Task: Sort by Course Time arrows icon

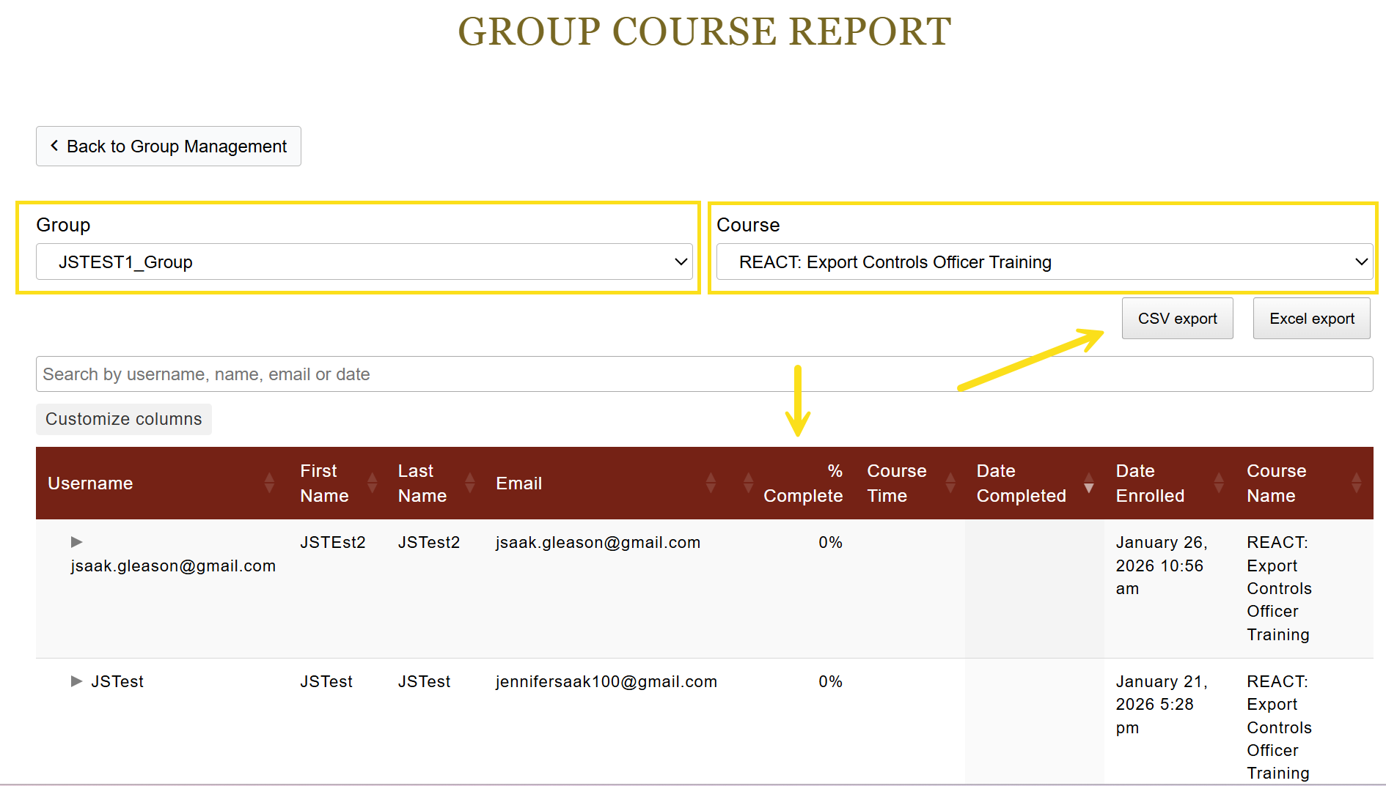Action: [950, 483]
